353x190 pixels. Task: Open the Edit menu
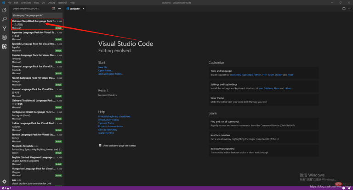click(x=16, y=3)
